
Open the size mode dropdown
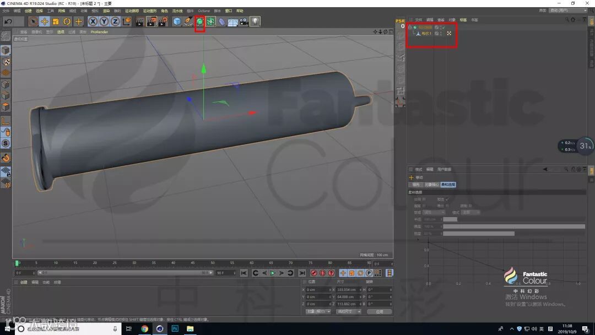tap(348, 311)
